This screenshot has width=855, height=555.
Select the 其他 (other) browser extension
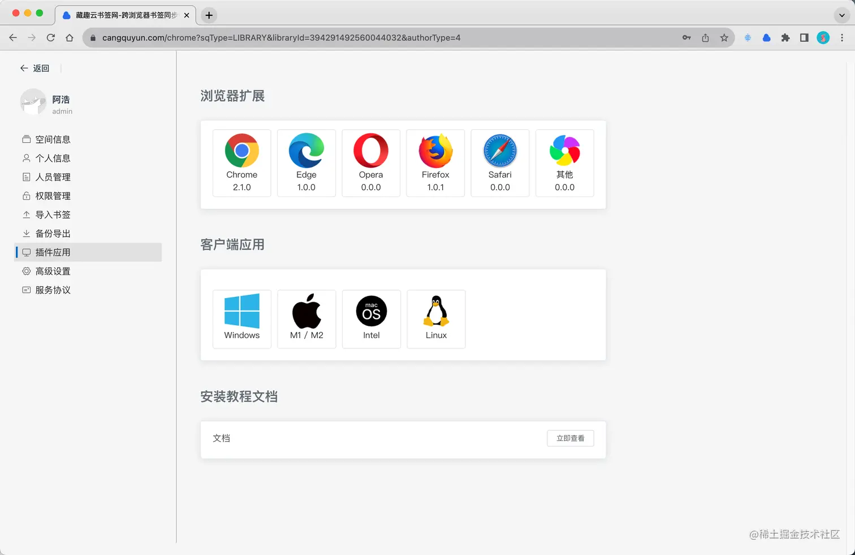564,163
